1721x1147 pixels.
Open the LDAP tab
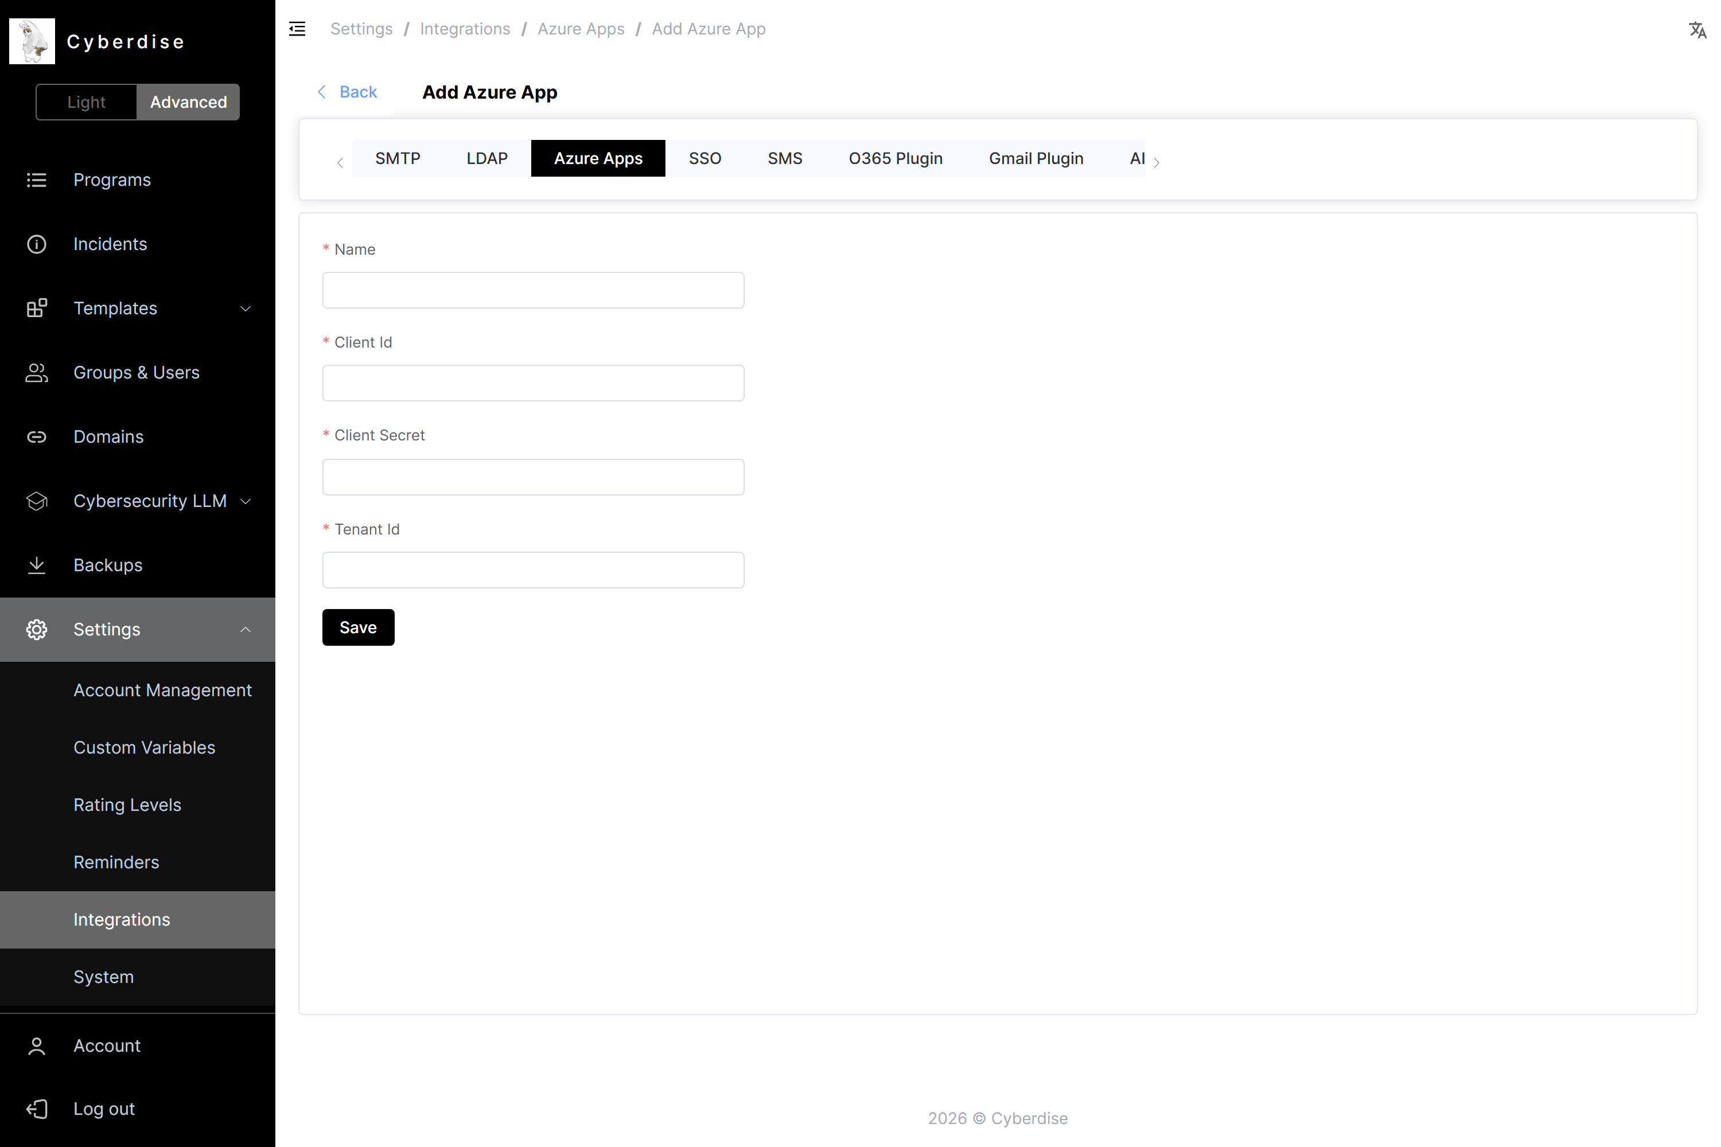(487, 158)
